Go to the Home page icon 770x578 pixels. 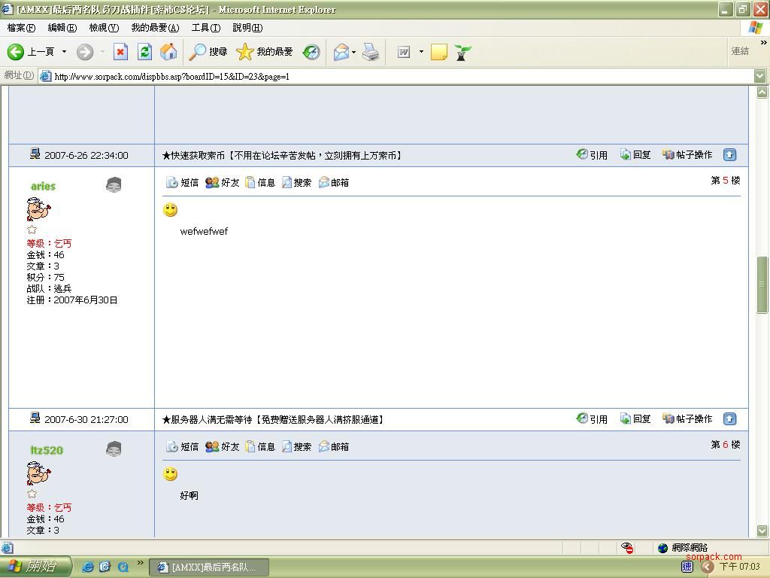[x=168, y=52]
